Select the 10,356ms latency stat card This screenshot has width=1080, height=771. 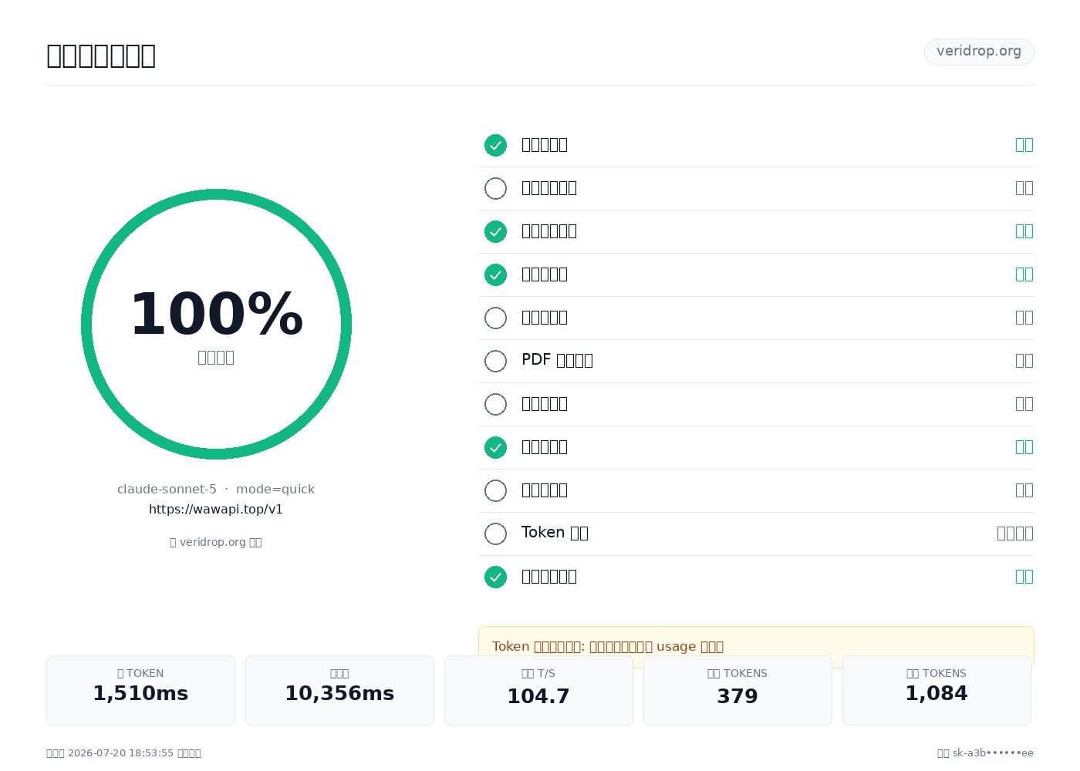pyautogui.click(x=339, y=690)
